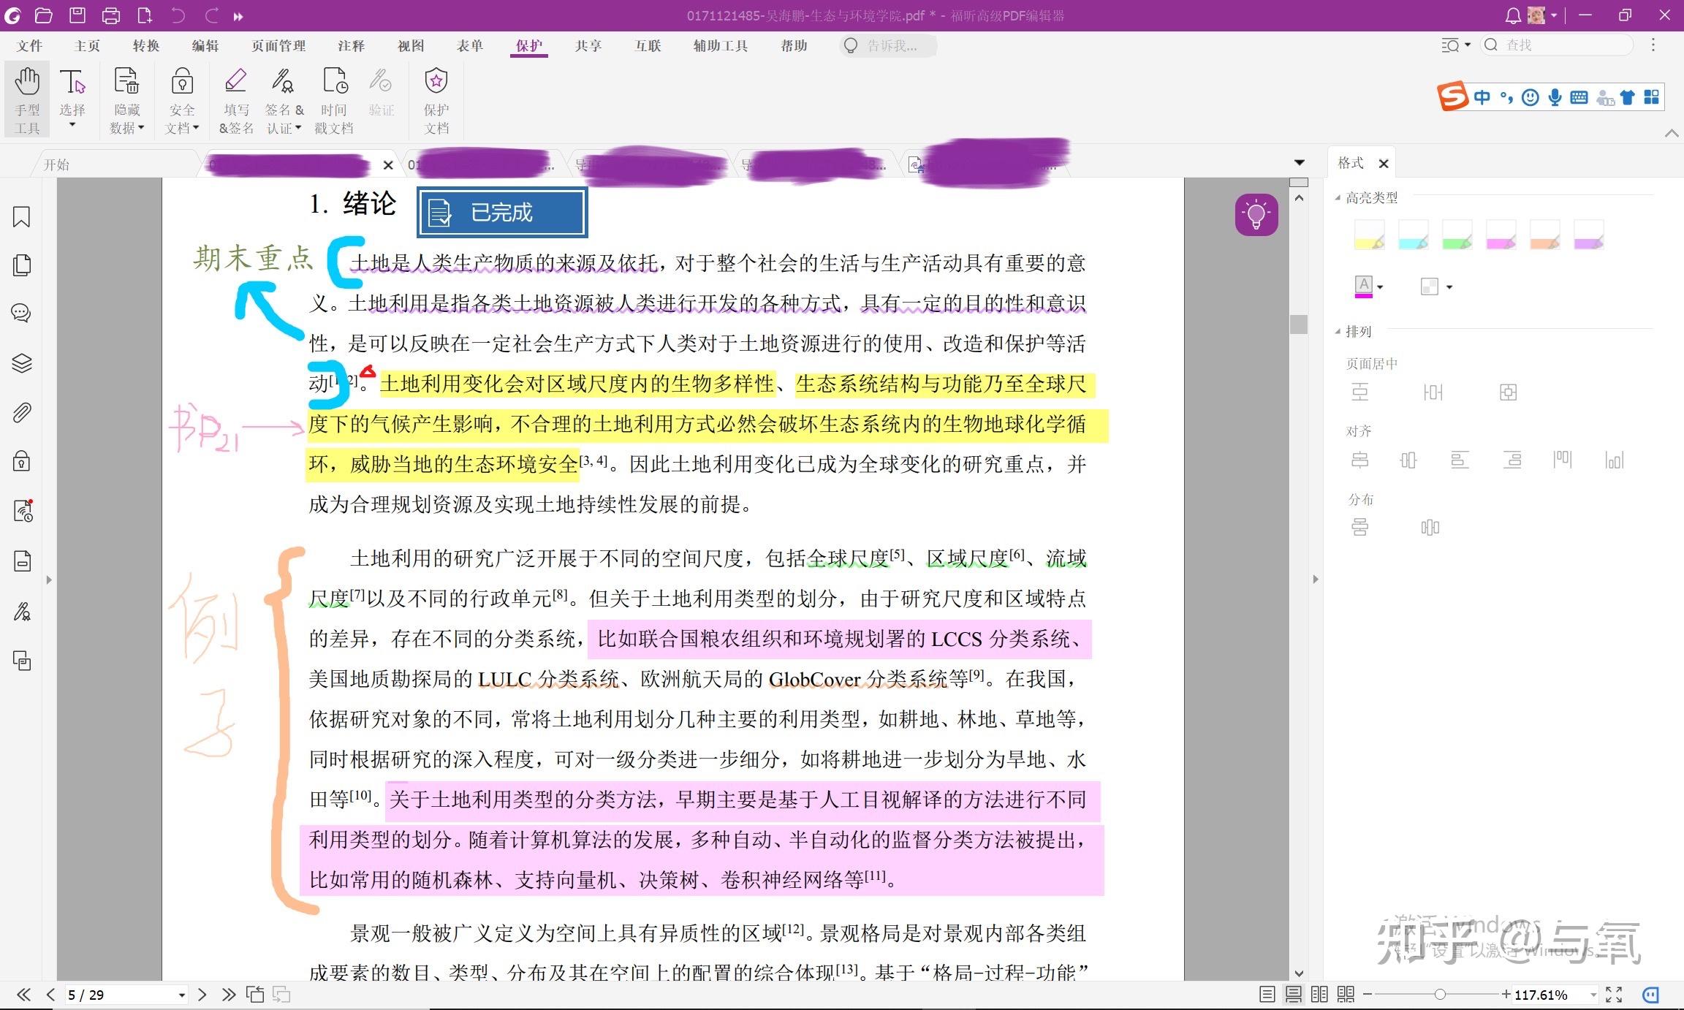
Task: Switch to continuous facing view mode
Action: point(1346,995)
